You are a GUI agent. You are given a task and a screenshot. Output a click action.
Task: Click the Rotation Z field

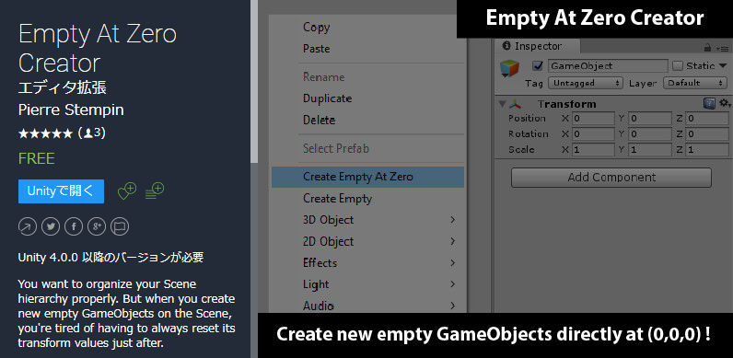click(x=707, y=134)
